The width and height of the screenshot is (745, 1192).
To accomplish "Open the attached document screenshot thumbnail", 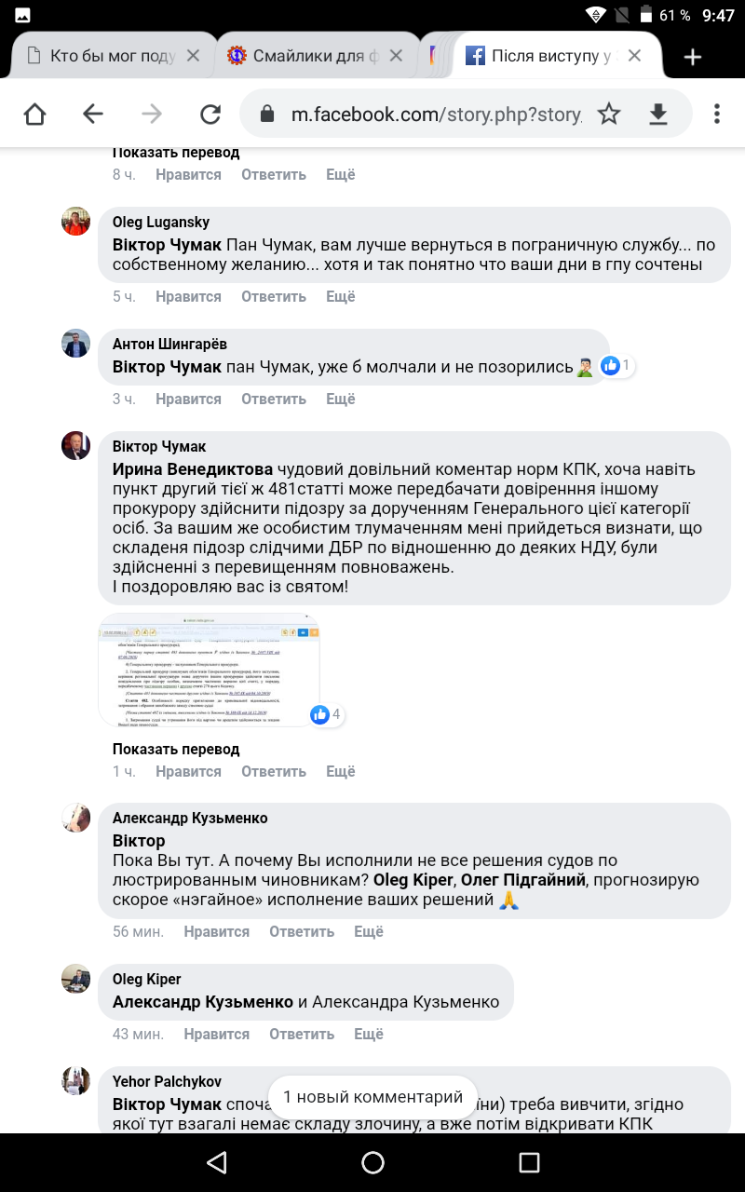I will [209, 670].
